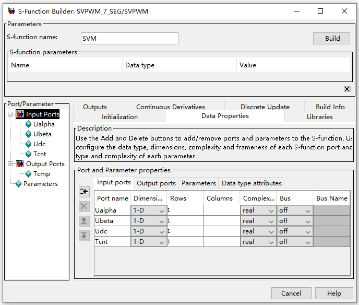The image size is (359, 305).
Task: Click the Add port icon button
Action: [84, 192]
